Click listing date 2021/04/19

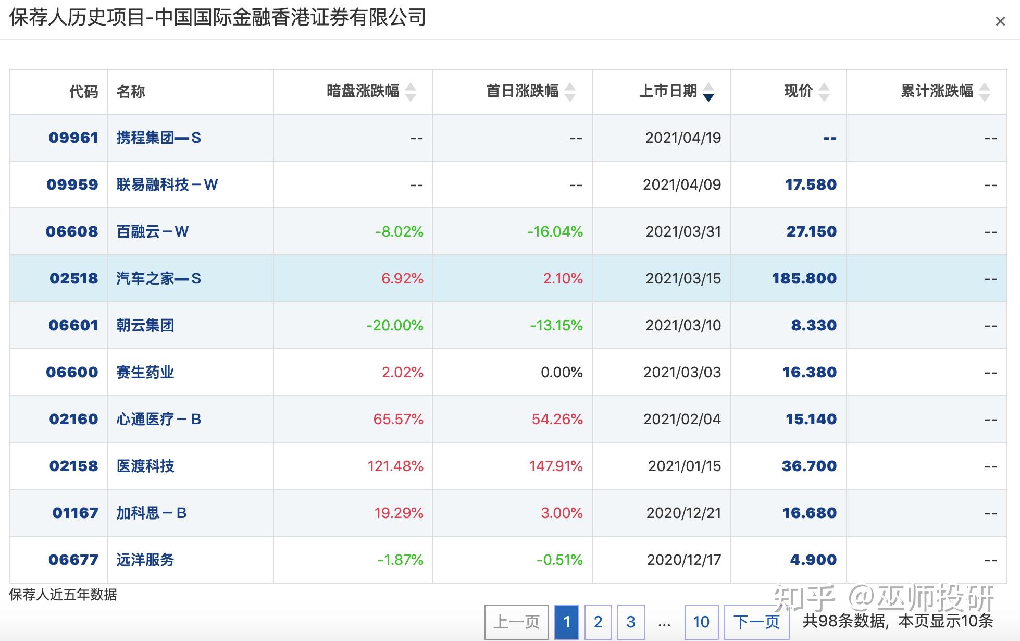[683, 138]
